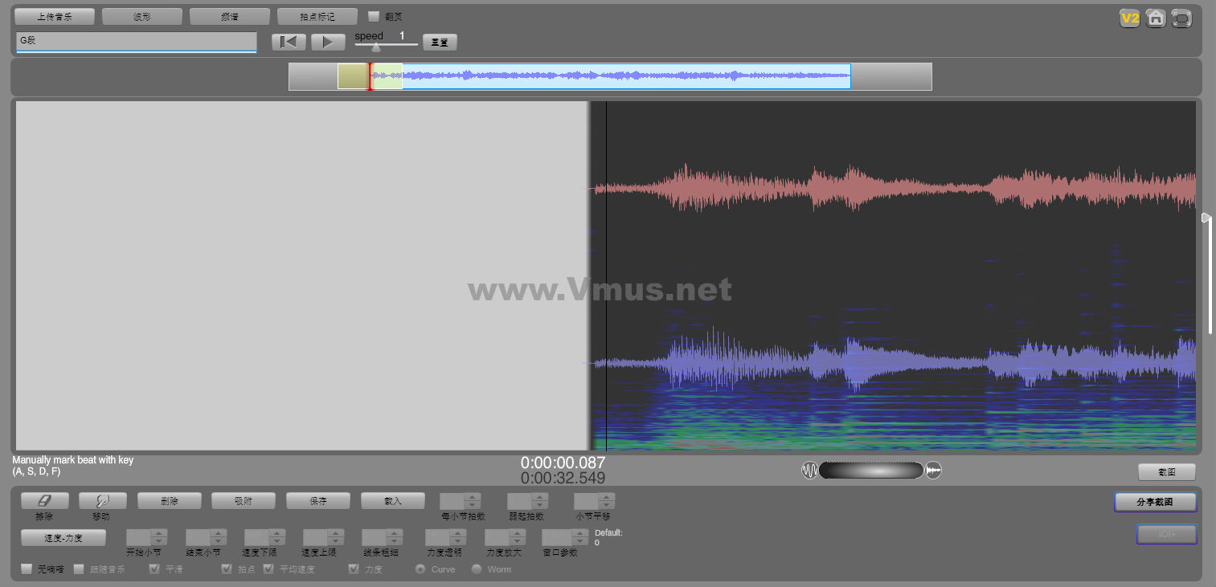
Task: Rewind to start with skip-back button
Action: coord(289,42)
